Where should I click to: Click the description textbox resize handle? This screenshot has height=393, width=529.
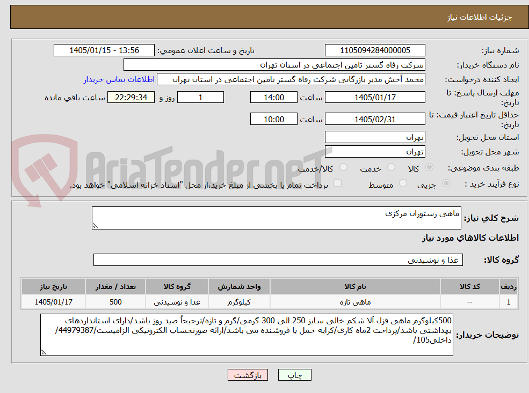coord(95,226)
